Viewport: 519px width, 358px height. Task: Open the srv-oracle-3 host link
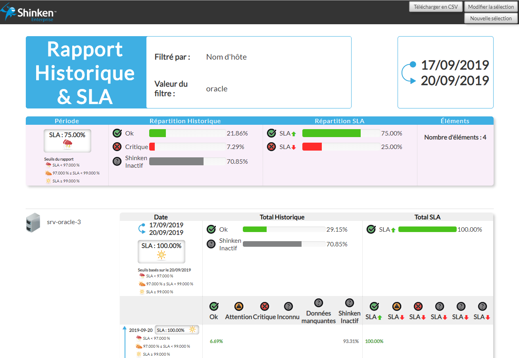[x=64, y=222]
